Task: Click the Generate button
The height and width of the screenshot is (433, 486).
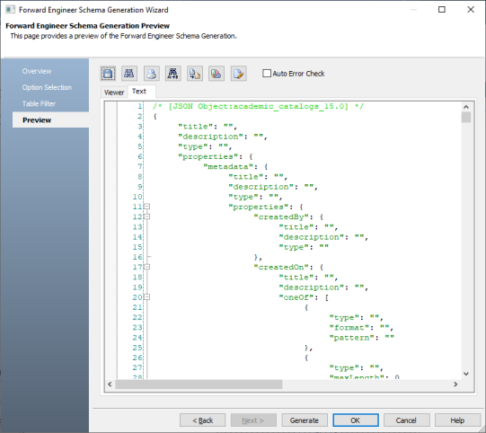Action: [x=305, y=420]
